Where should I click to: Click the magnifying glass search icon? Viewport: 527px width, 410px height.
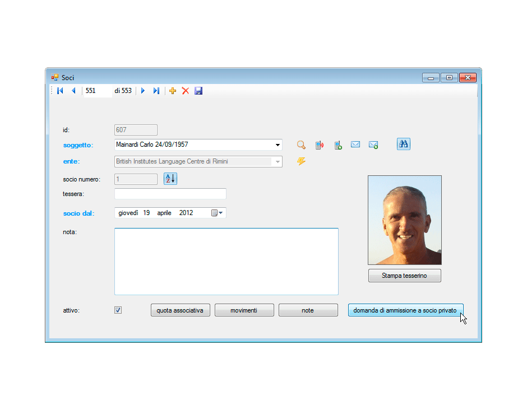(x=301, y=145)
